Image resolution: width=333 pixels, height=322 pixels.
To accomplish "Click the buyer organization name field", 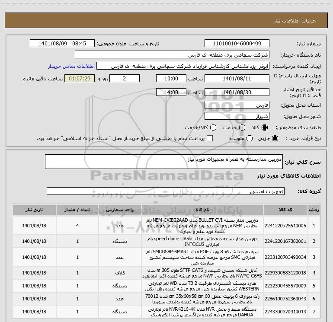I will (x=172, y=55).
